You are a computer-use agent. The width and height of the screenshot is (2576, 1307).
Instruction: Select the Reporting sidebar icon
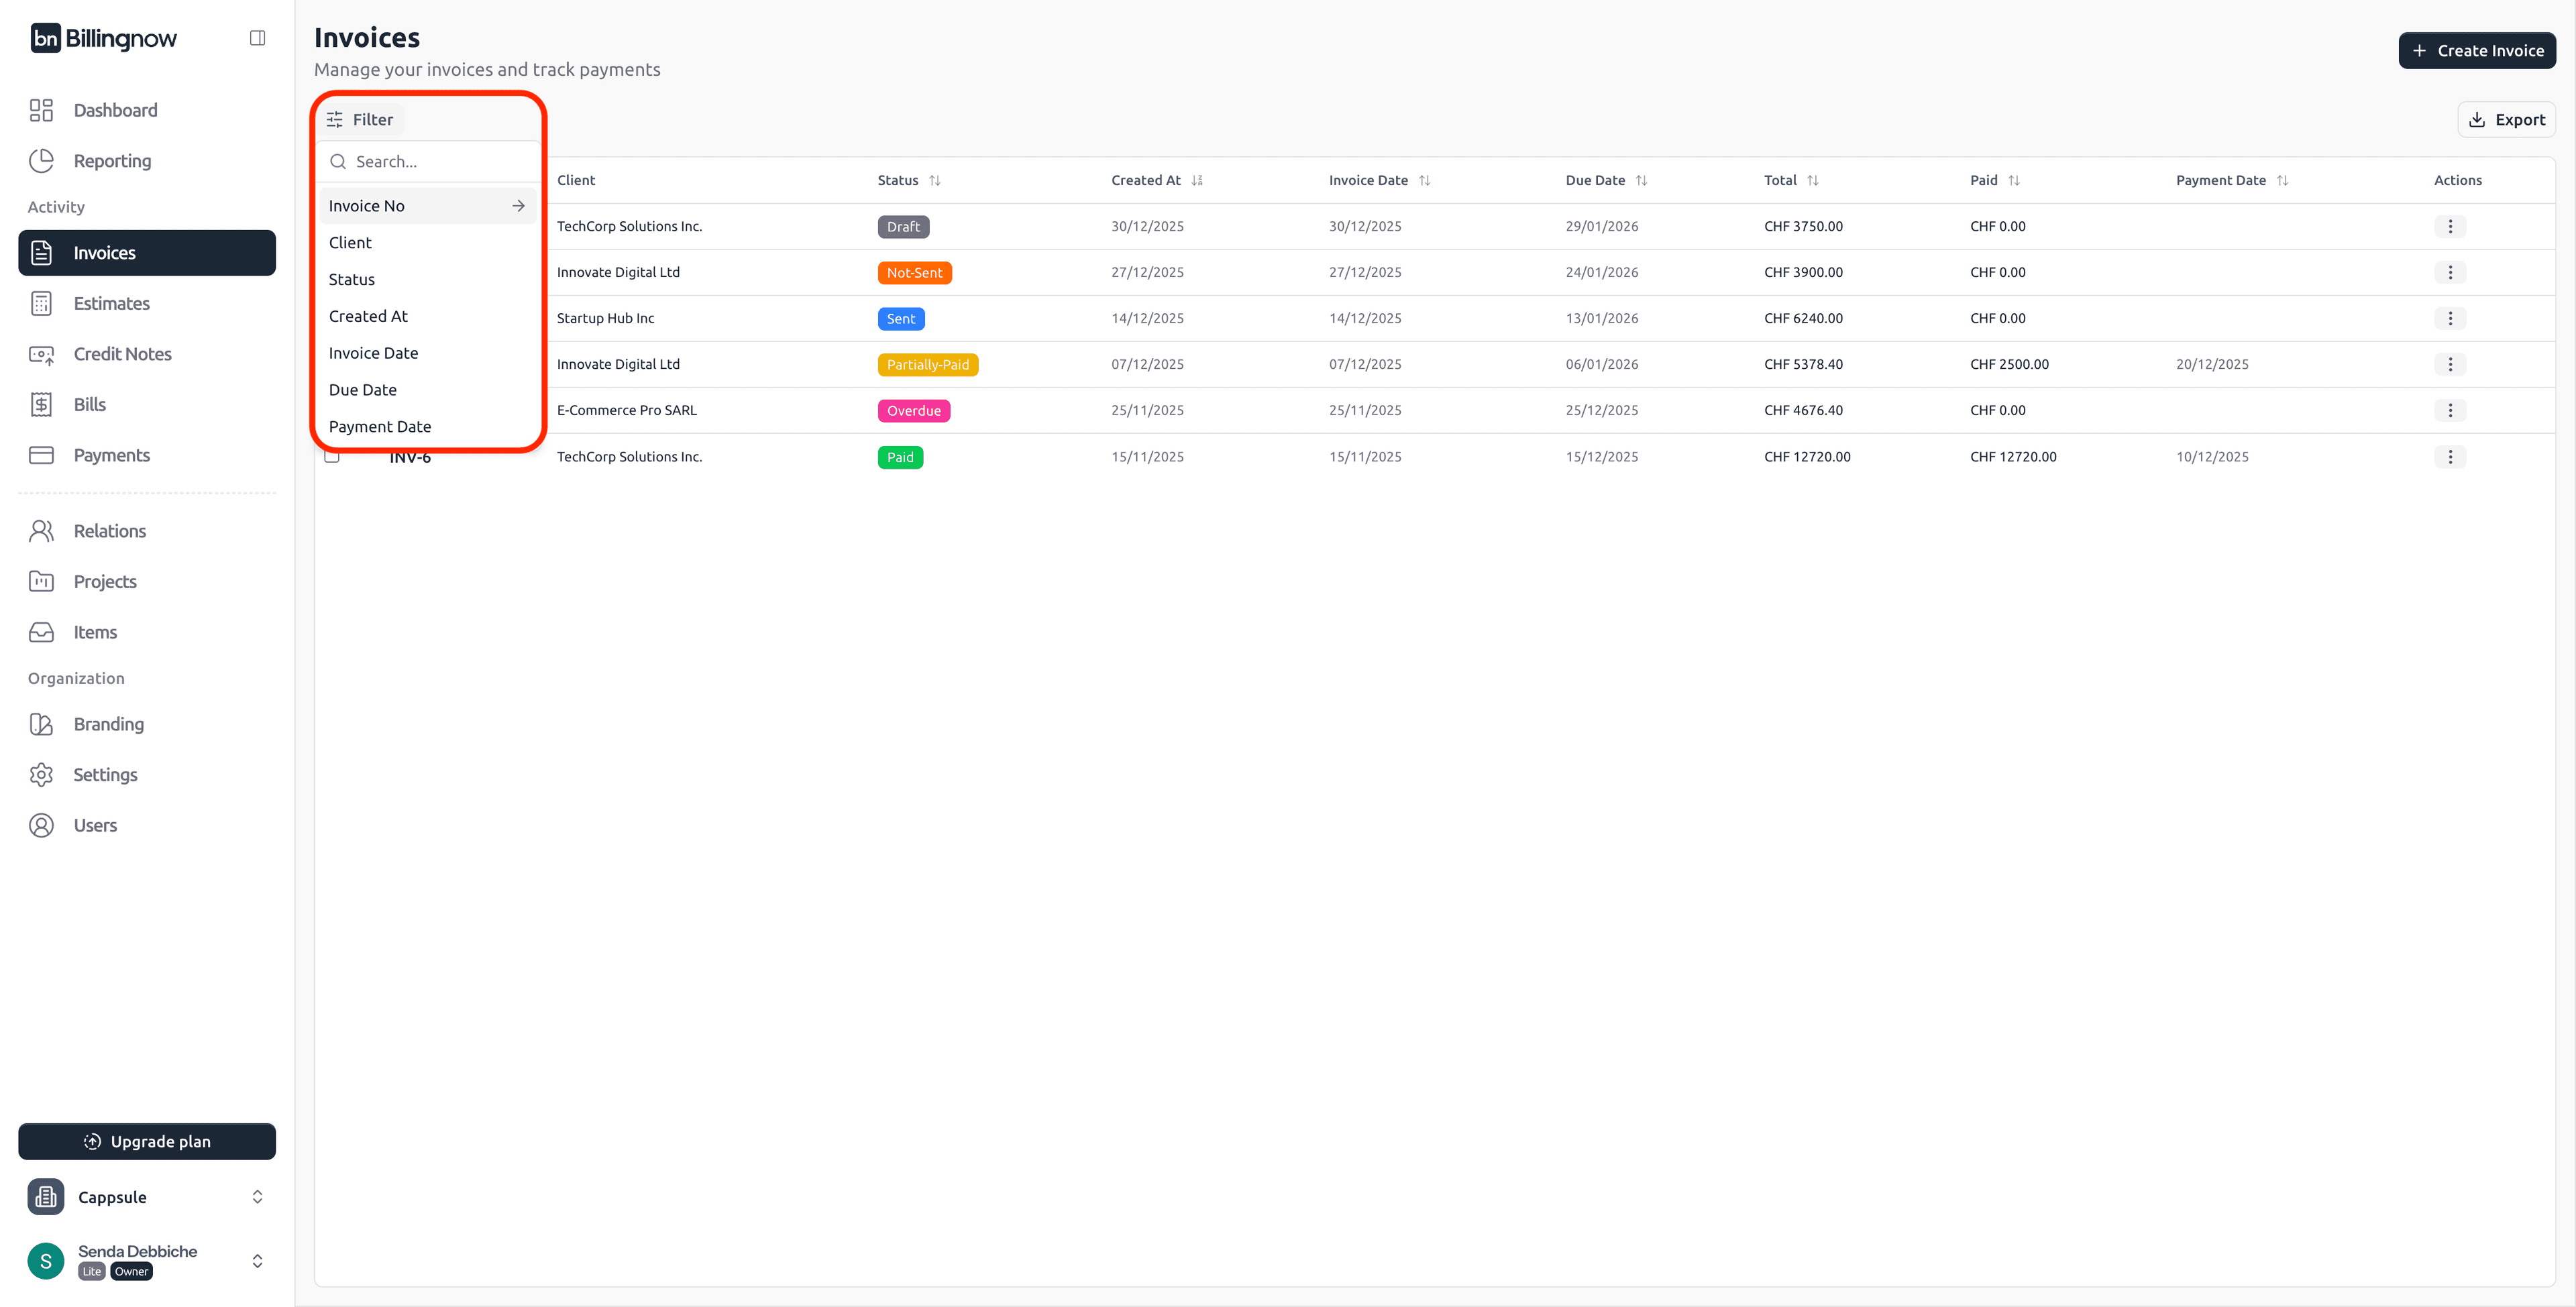(41, 160)
